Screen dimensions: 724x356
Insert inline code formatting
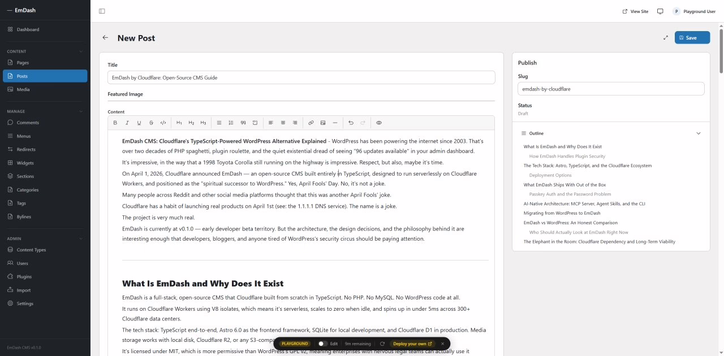[163, 123]
